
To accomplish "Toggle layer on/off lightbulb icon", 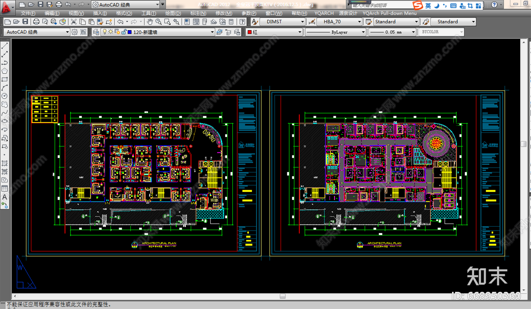I will pos(105,32).
